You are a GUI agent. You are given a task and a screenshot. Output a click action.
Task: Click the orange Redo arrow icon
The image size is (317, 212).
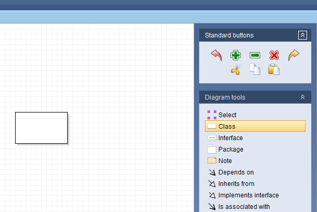click(294, 55)
